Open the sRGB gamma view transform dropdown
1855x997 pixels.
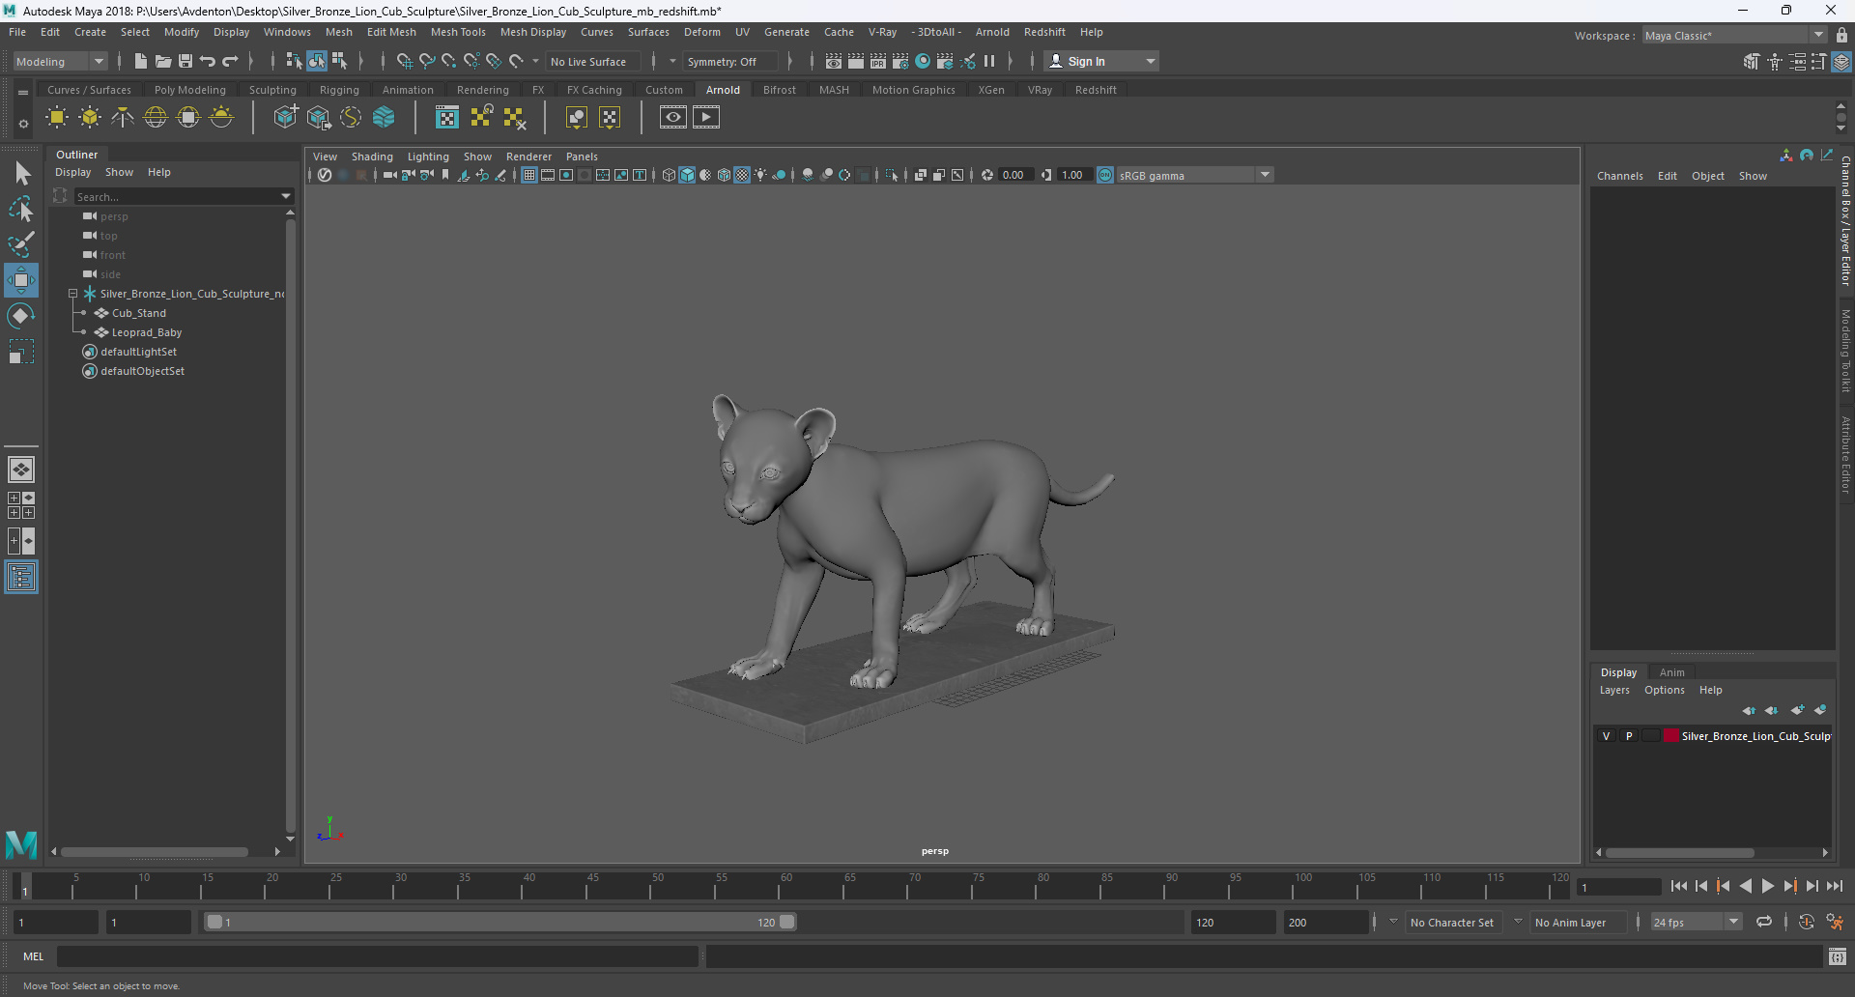point(1195,175)
